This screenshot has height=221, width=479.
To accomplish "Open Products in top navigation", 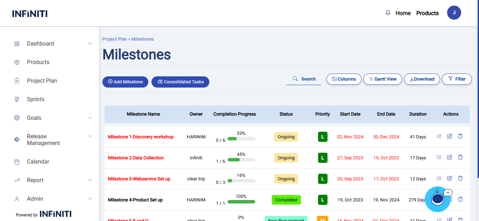I will [427, 13].
